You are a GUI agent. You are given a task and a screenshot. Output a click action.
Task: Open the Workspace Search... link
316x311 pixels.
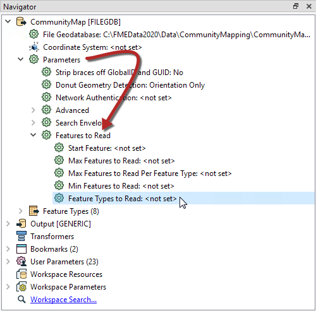tap(63, 300)
